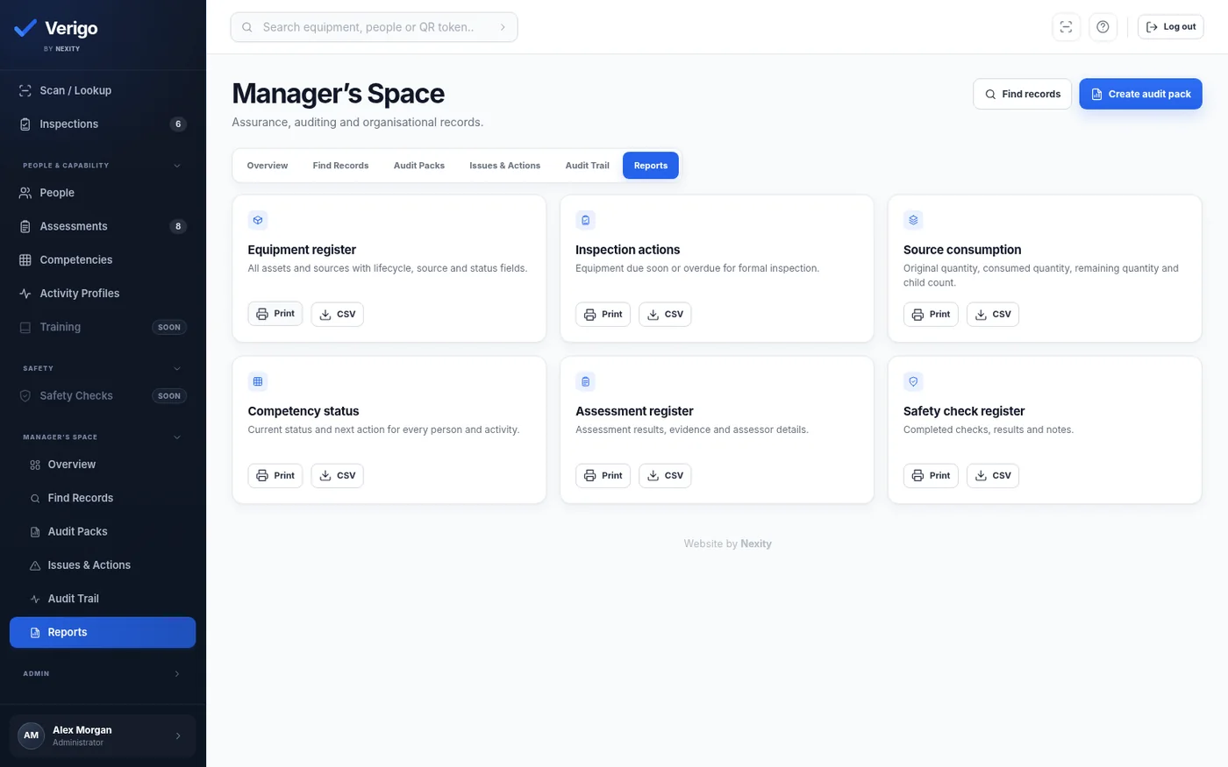Switch to the Audit Trail tab
1228x767 pixels.
[587, 166]
